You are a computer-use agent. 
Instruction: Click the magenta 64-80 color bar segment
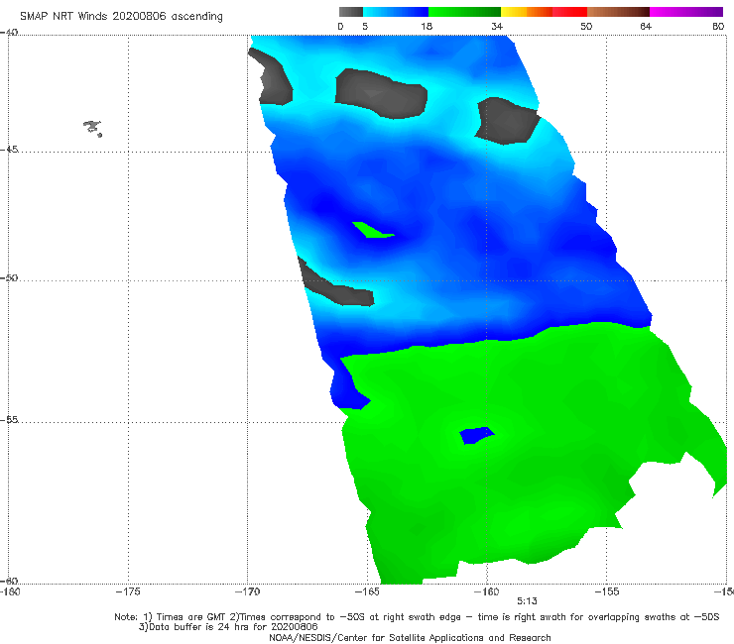[686, 12]
